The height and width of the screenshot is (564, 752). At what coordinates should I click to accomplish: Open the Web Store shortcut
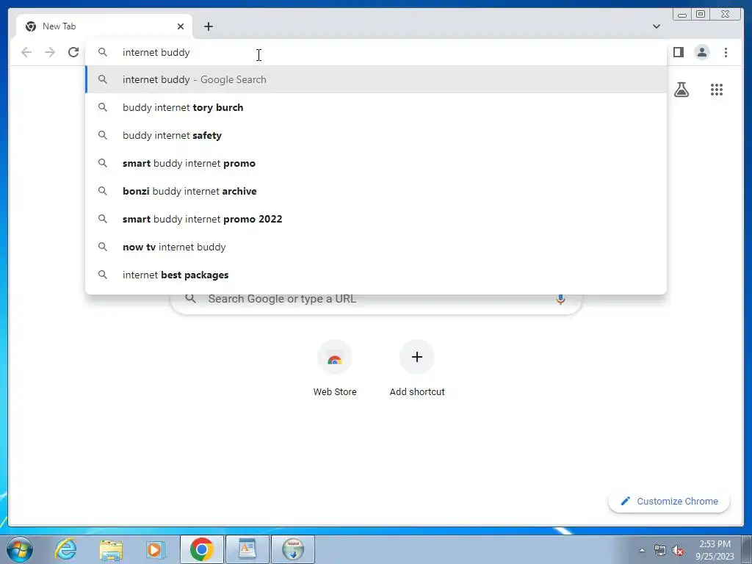335,369
